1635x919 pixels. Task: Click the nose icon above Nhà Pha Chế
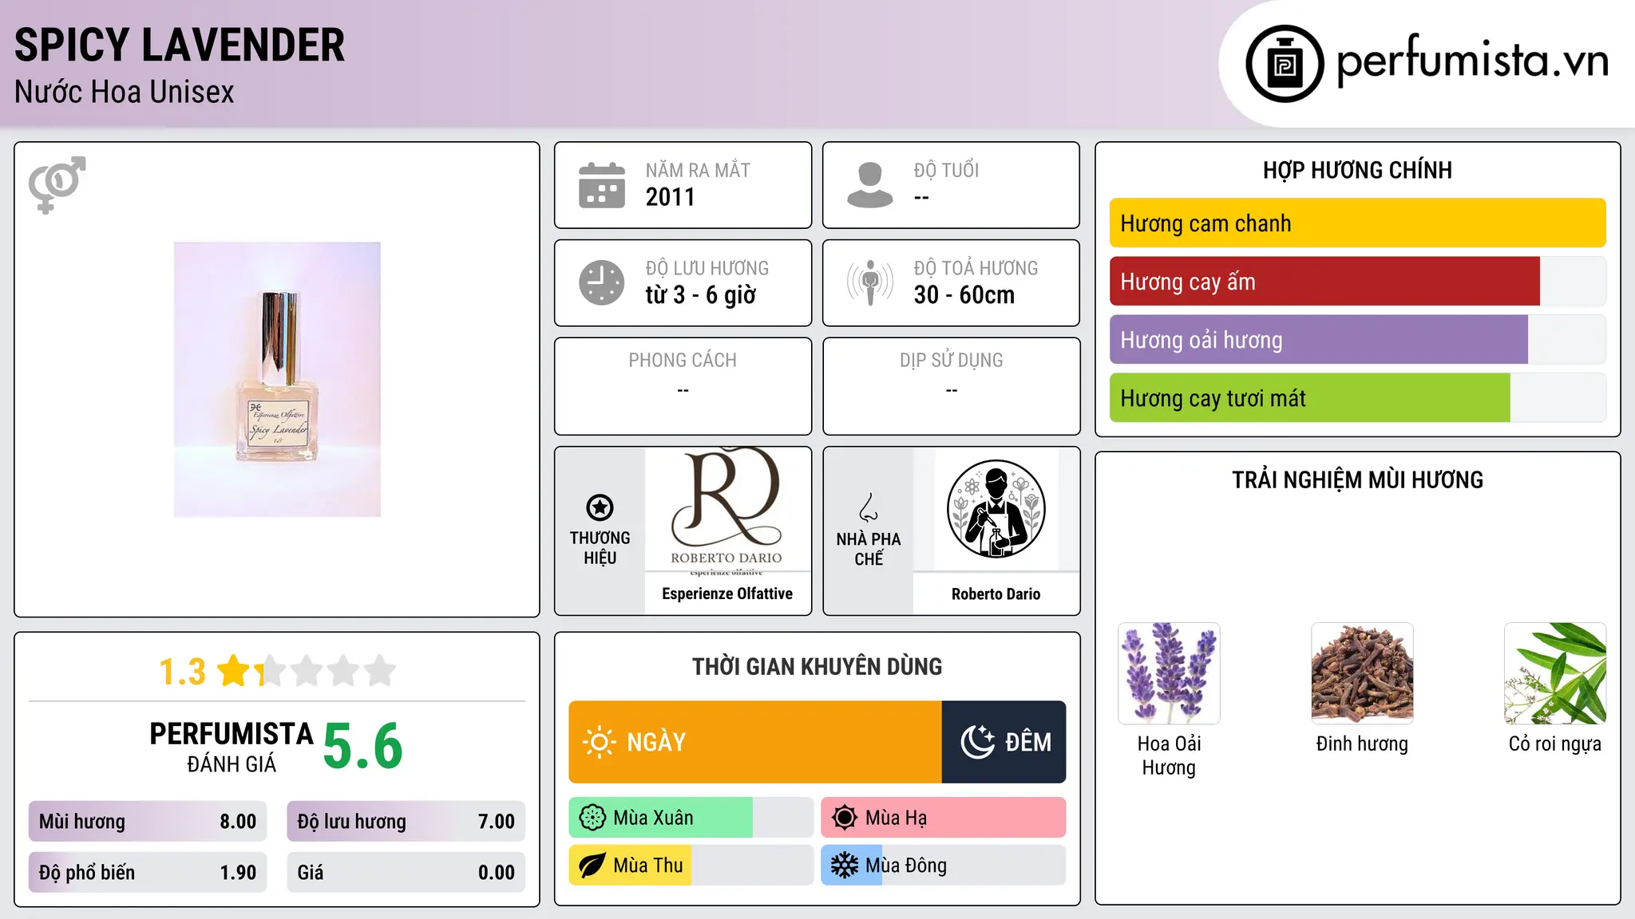point(869,507)
